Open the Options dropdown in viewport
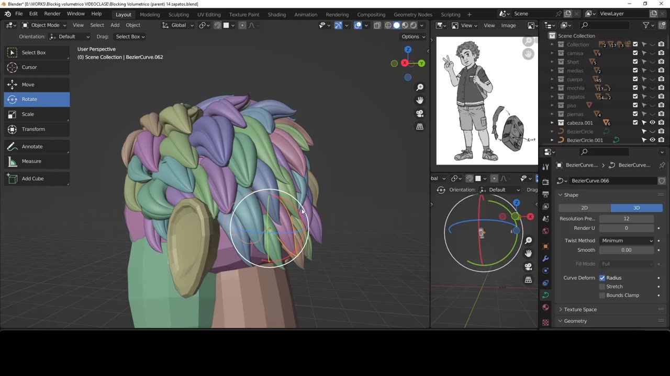Image resolution: width=670 pixels, height=376 pixels. [414, 37]
